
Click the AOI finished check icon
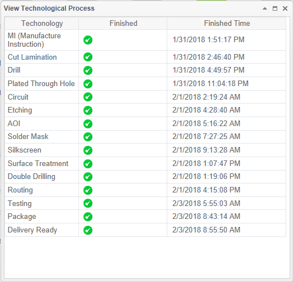88,124
